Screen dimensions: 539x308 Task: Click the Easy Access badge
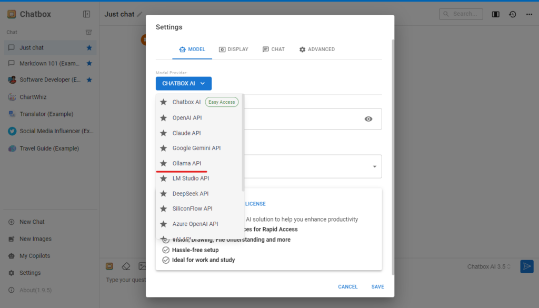point(222,102)
